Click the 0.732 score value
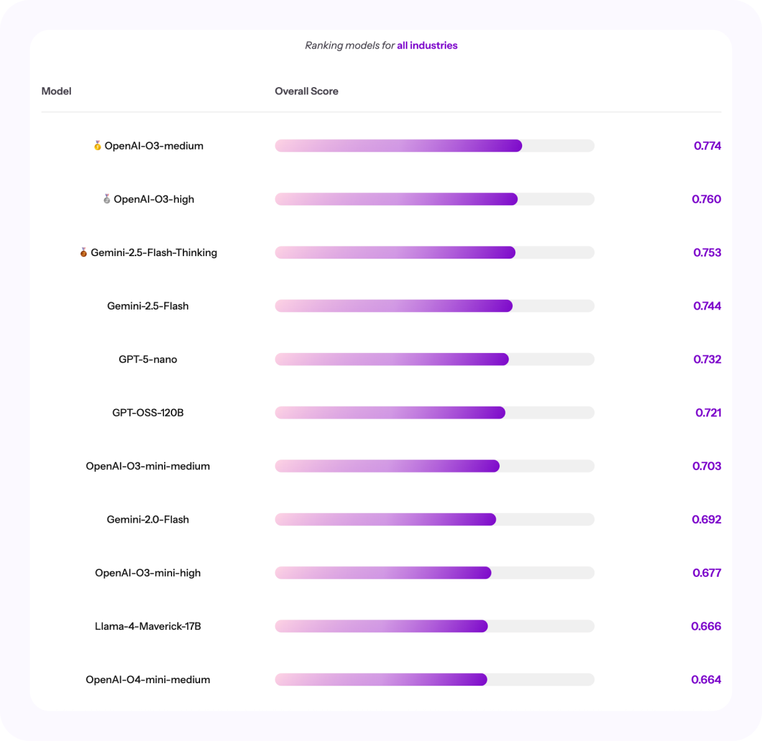 (707, 359)
